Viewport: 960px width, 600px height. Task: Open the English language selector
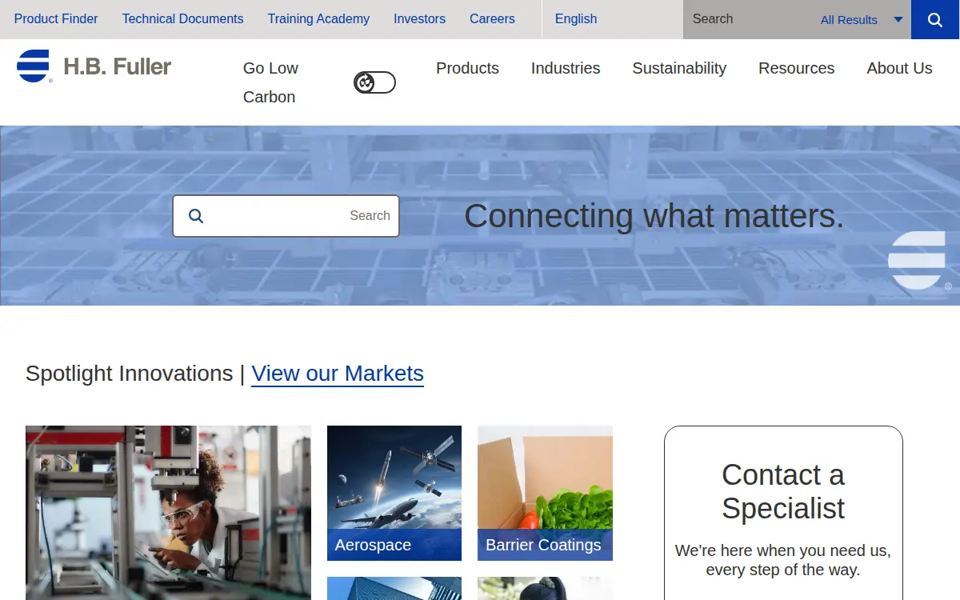click(x=576, y=18)
